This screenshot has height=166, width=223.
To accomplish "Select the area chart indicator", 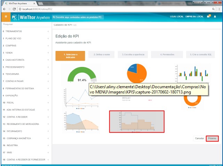I will [x=81, y=122].
